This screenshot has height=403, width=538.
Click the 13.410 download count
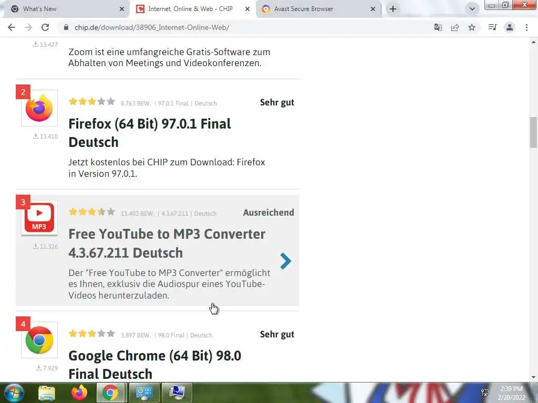coord(45,136)
